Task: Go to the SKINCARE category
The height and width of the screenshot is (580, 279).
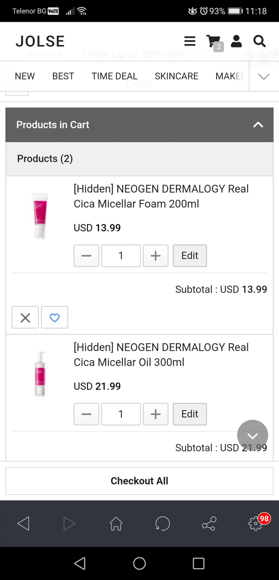Action: pos(176,76)
